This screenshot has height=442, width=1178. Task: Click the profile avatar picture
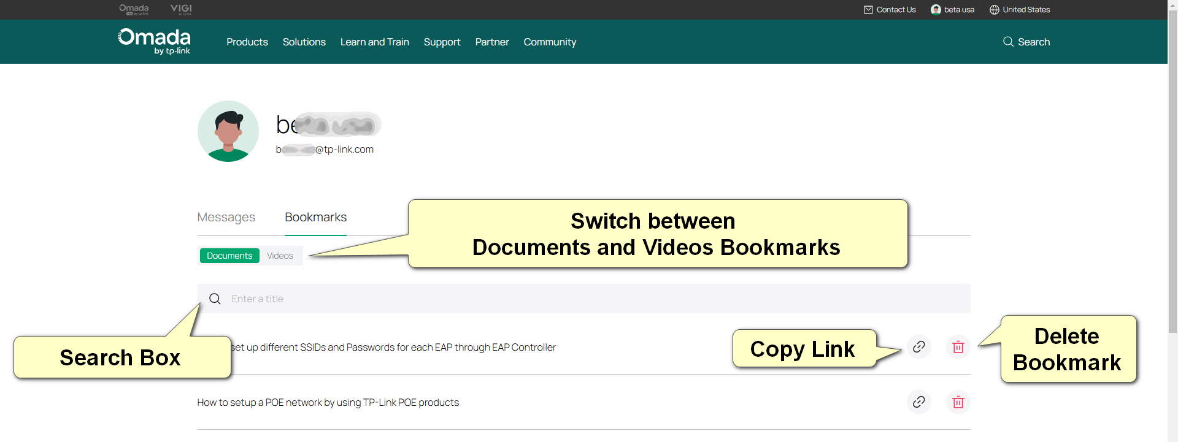228,131
